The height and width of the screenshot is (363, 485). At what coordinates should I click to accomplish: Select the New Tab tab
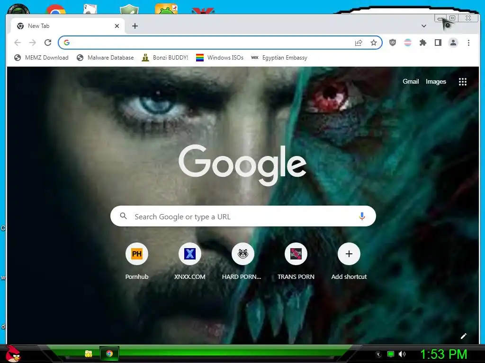[x=68, y=26]
